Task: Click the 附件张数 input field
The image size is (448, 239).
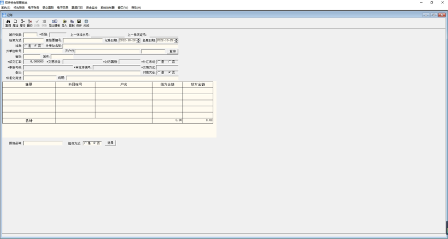Action: 30,34
